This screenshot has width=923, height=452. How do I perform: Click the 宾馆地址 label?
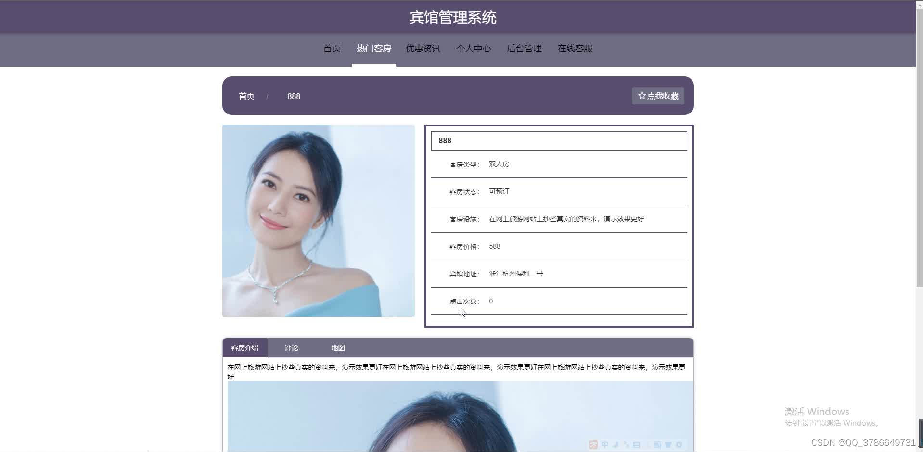(x=464, y=274)
